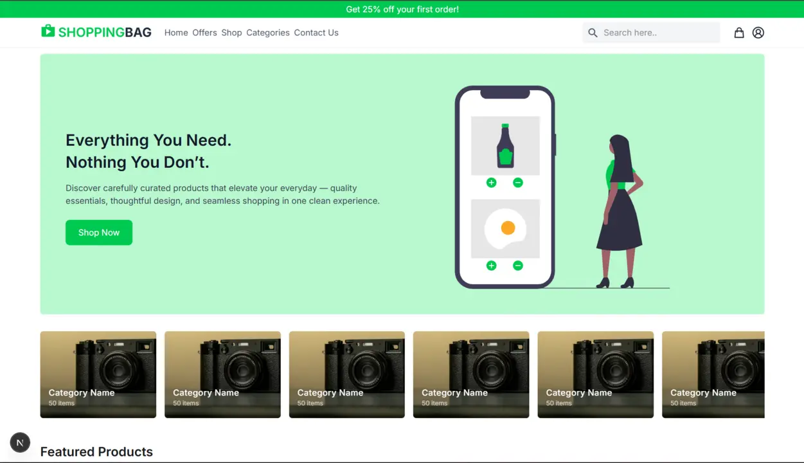
Task: Open the shopping bag cart icon
Action: 738,32
